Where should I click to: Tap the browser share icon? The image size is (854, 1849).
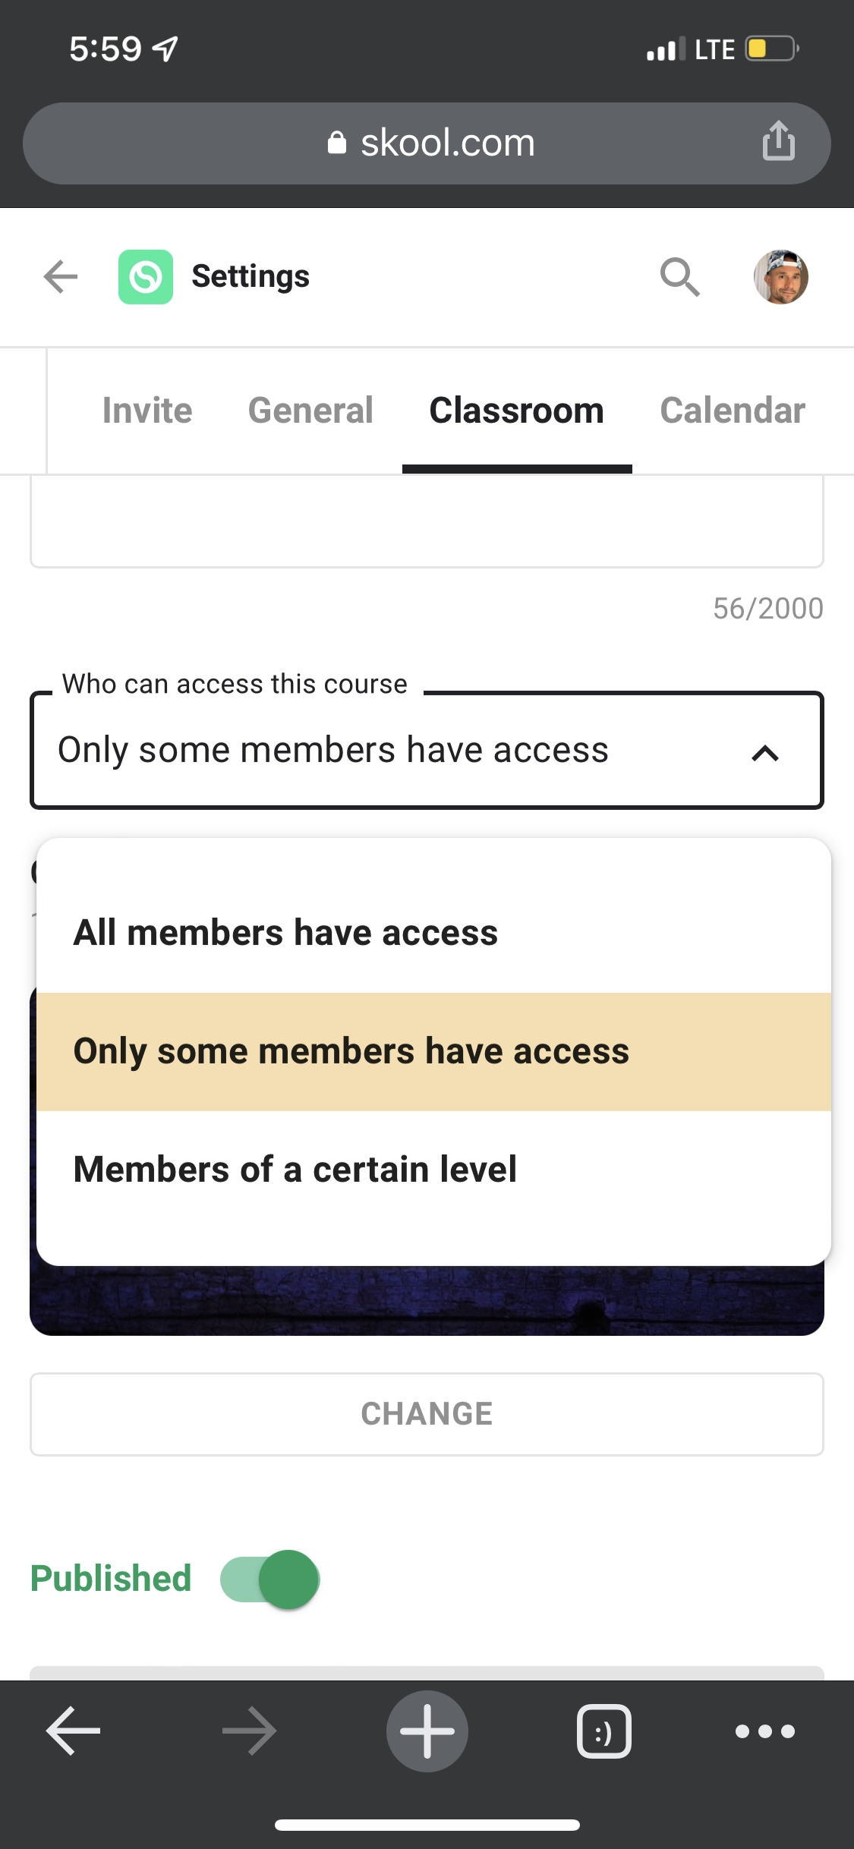click(x=778, y=141)
